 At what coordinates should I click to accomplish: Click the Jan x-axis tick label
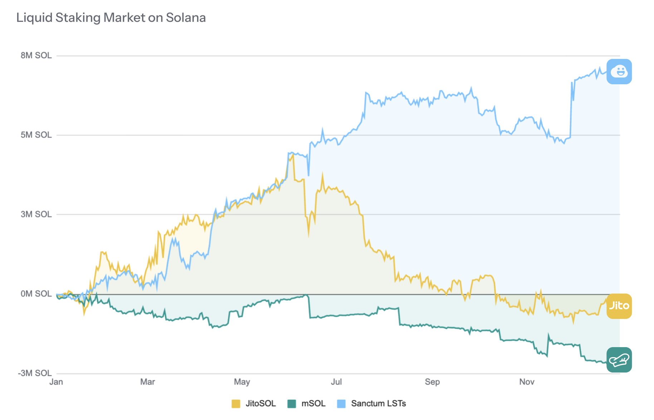coord(56,382)
